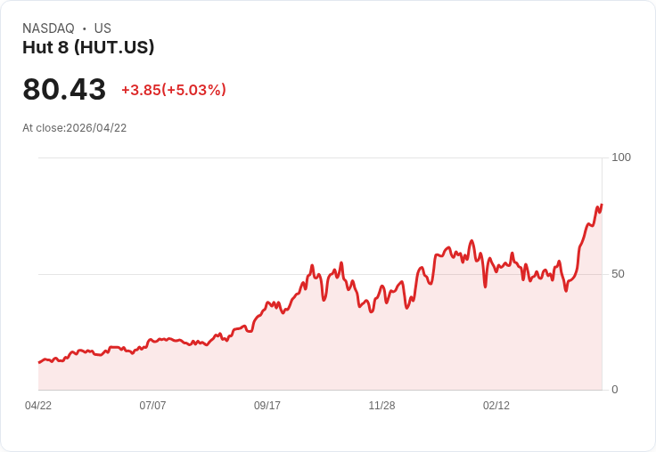Click the latest price peak at chart end
The height and width of the screenshot is (452, 656).
pos(602,205)
